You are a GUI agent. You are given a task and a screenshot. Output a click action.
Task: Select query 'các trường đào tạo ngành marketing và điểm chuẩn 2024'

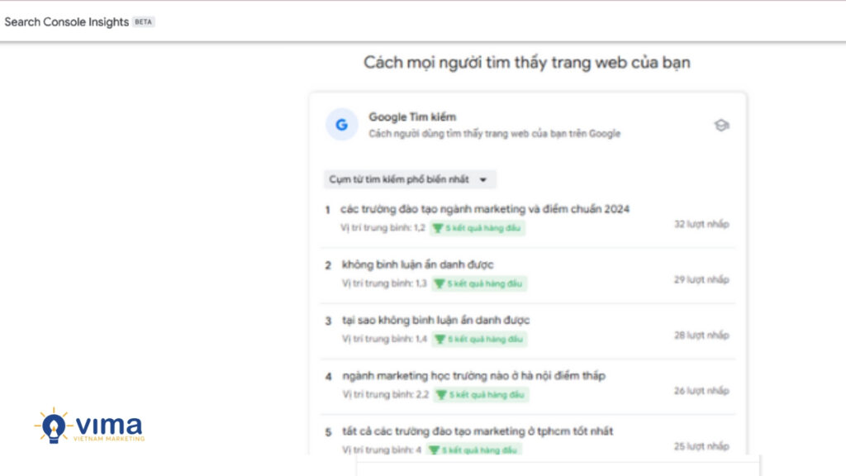[484, 209]
